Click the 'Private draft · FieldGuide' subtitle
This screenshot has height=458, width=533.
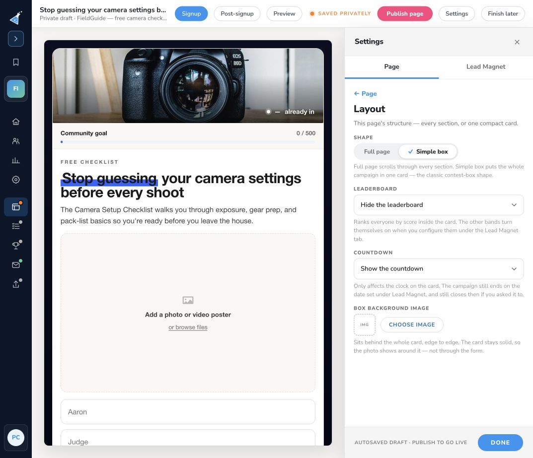pyautogui.click(x=103, y=18)
